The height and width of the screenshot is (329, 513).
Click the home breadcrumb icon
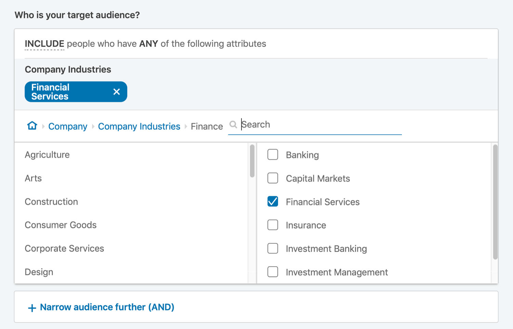32,126
